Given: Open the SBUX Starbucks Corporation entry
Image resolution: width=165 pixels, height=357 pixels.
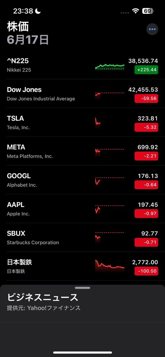Looking at the screenshot, I should pyautogui.click(x=82, y=237).
